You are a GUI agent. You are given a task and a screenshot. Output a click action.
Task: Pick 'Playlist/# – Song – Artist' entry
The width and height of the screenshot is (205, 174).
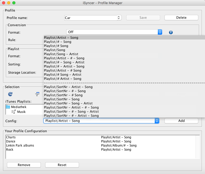coord(124,62)
